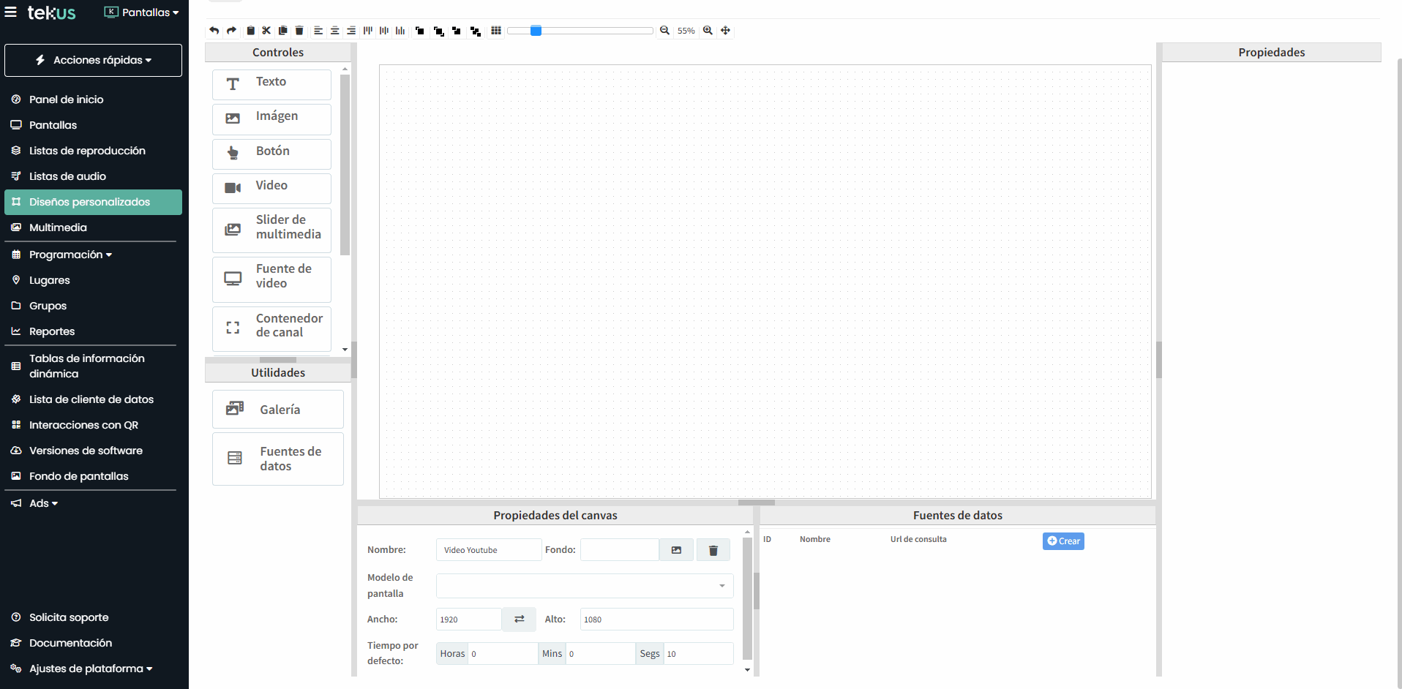Toggle the grid display on canvas

click(x=496, y=30)
